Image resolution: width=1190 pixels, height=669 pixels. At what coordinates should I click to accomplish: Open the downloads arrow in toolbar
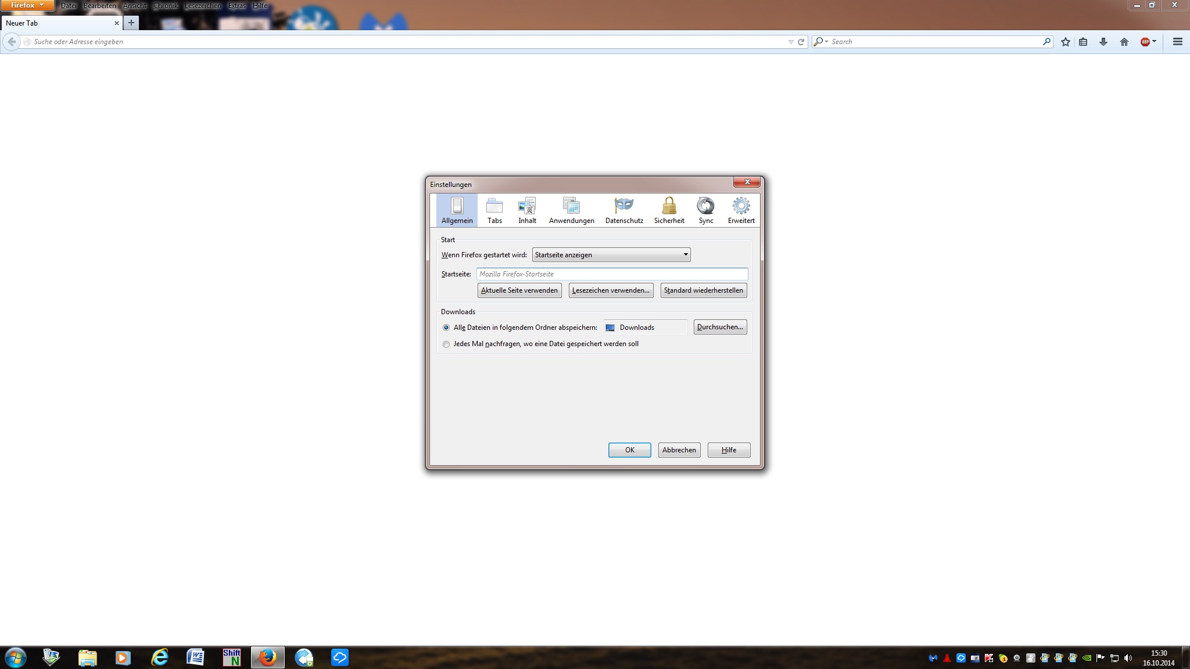pyautogui.click(x=1103, y=42)
